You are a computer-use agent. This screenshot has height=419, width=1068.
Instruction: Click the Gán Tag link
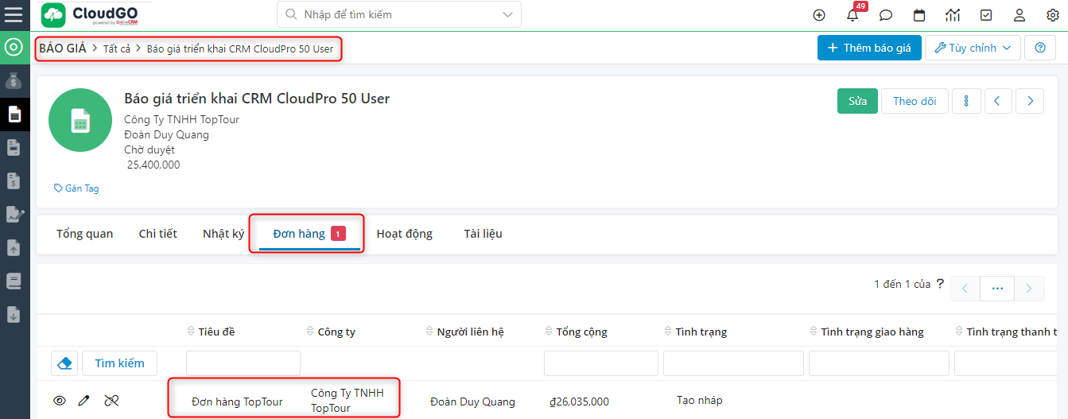click(76, 188)
